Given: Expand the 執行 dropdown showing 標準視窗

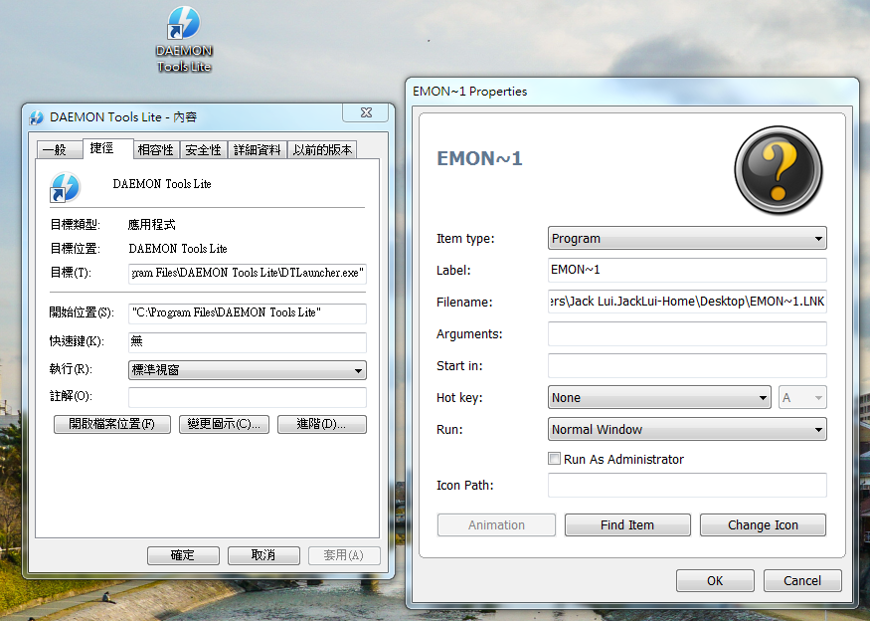Looking at the screenshot, I should [x=248, y=370].
